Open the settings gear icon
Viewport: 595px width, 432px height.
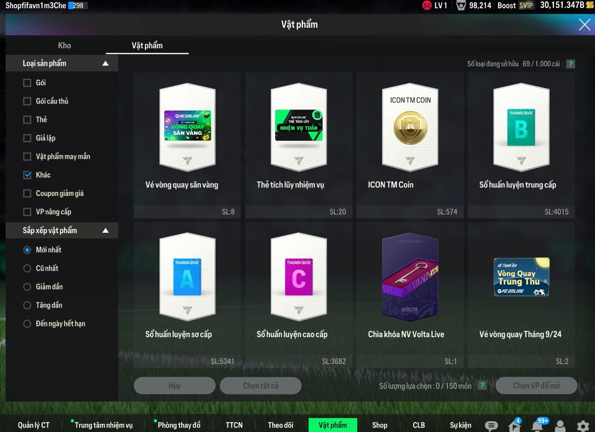(583, 425)
